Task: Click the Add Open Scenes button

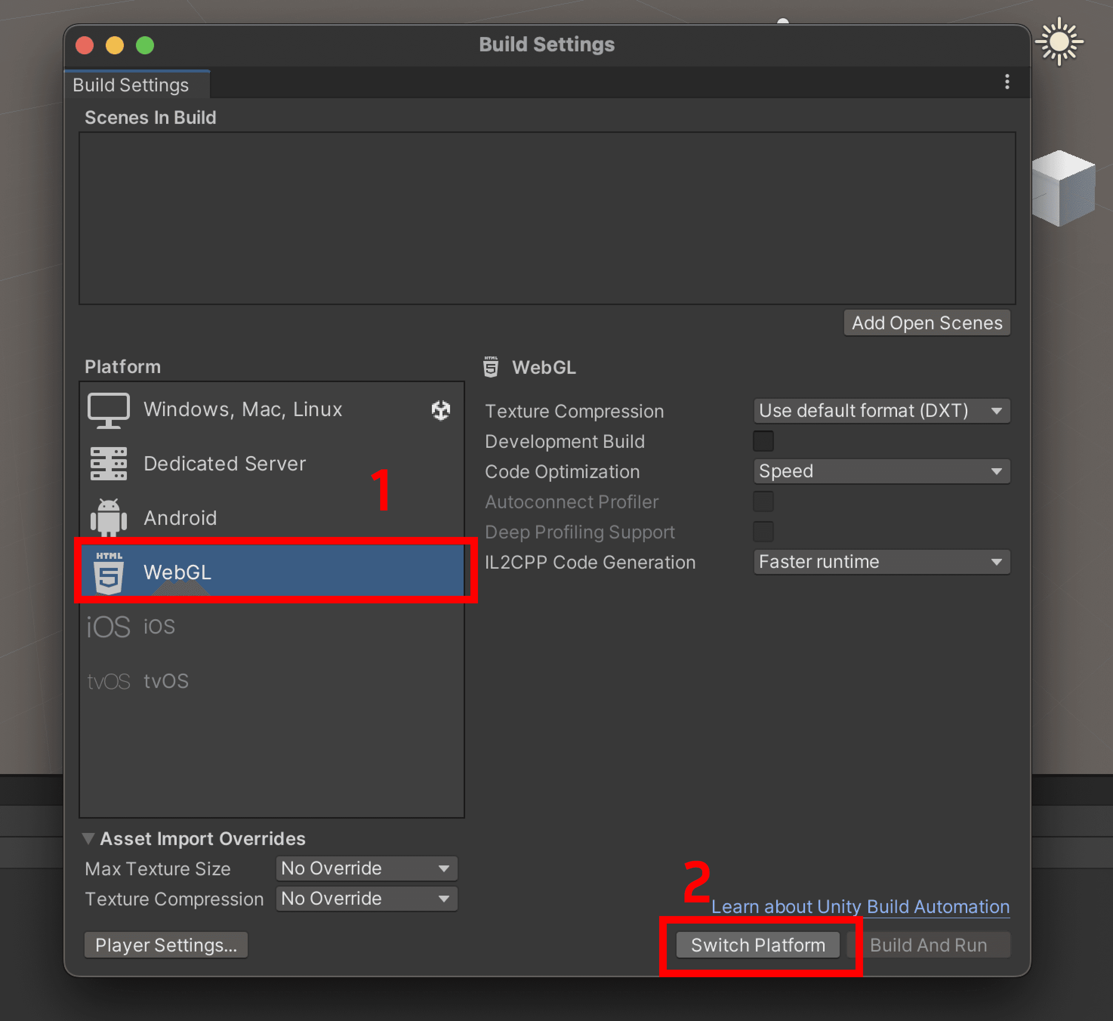Action: [927, 323]
